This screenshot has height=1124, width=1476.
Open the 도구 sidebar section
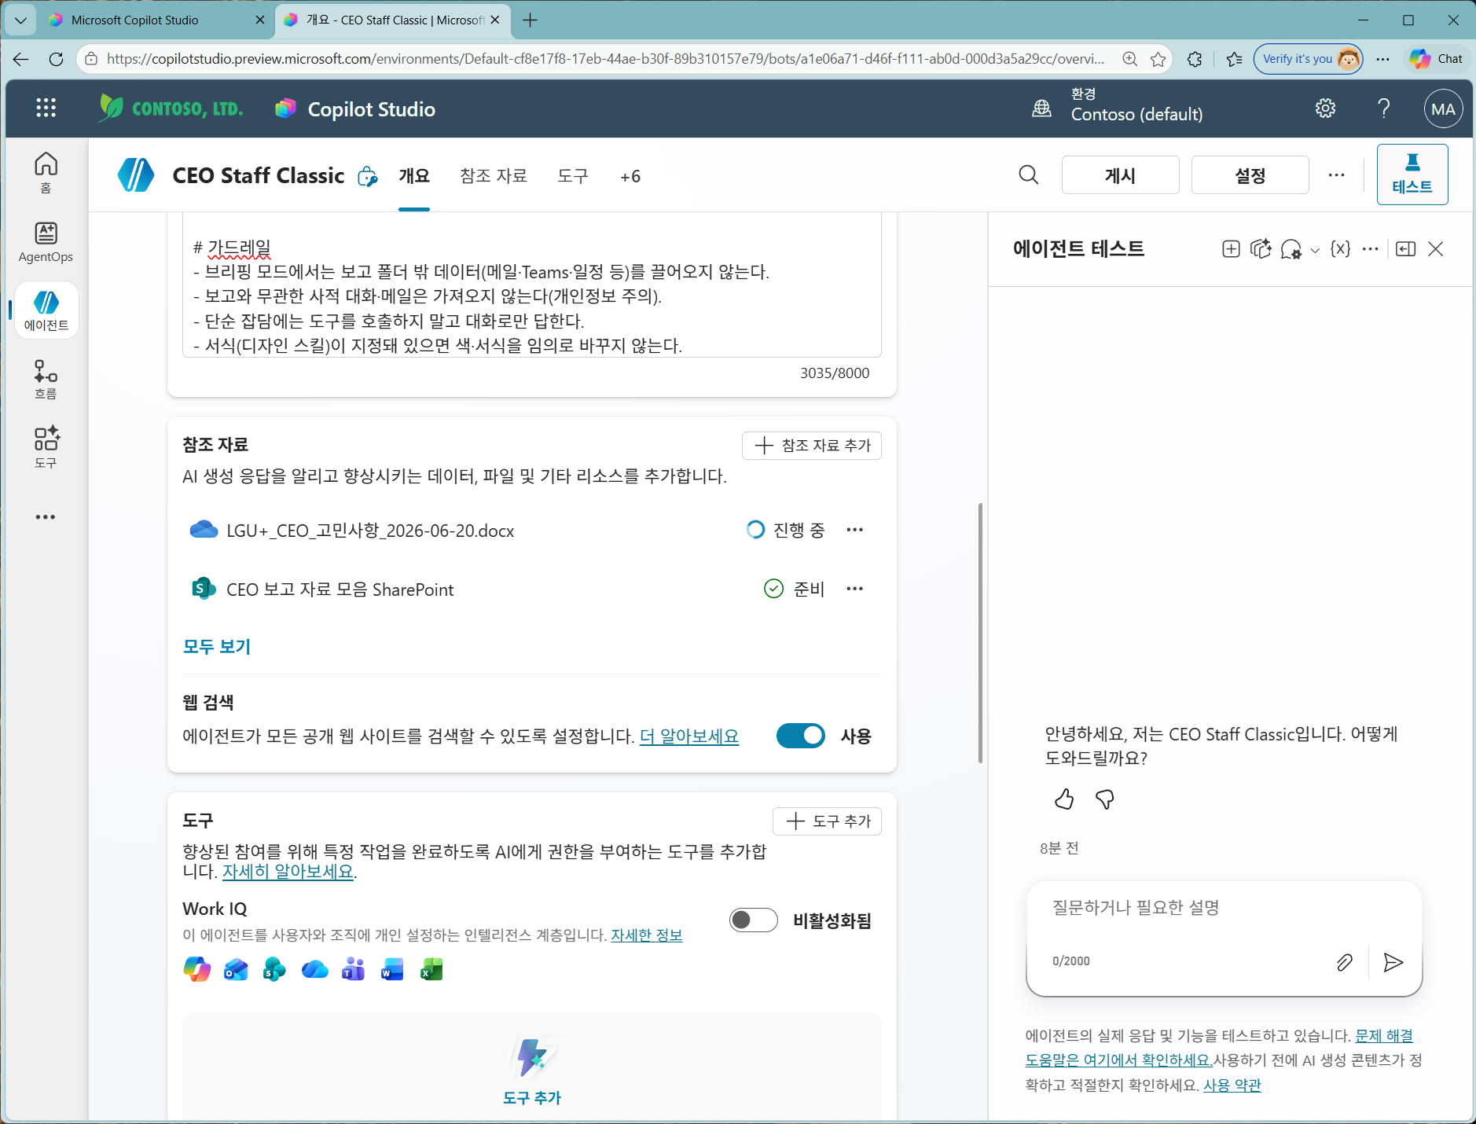(x=46, y=447)
